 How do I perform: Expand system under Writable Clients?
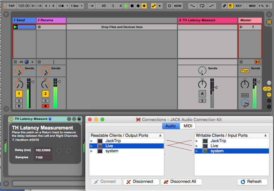coord(197,151)
